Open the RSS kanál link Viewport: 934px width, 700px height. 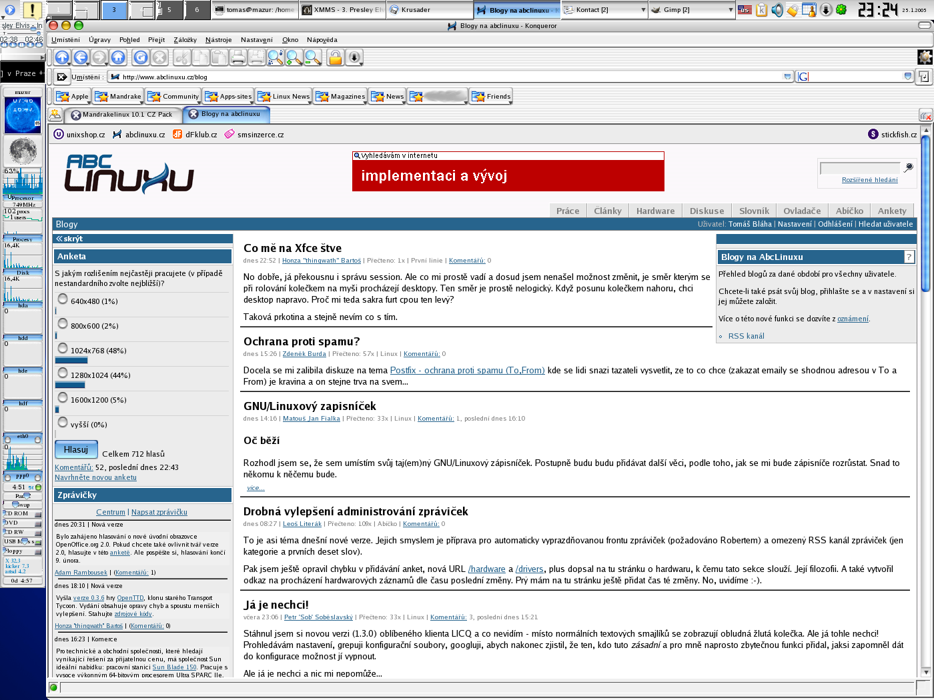click(746, 336)
